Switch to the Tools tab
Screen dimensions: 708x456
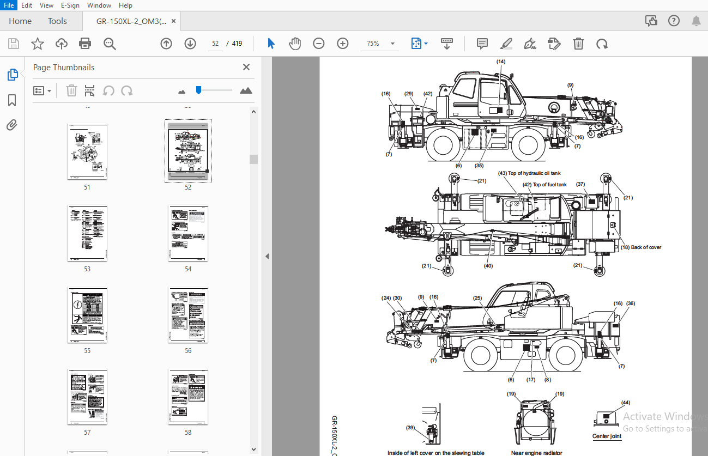[57, 21]
